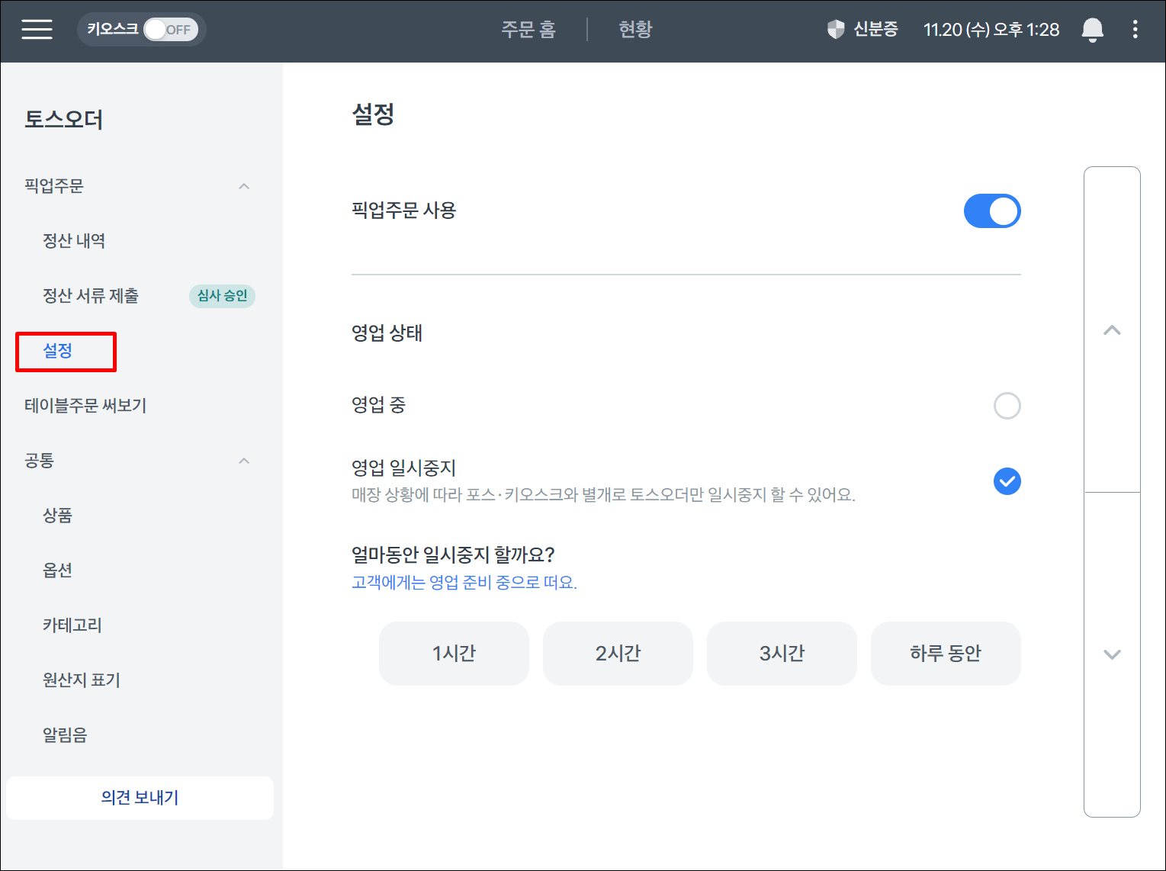Viewport: 1166px width, 871px height.
Task: Select the 영업 일시중지 checked option
Action: [x=1007, y=481]
